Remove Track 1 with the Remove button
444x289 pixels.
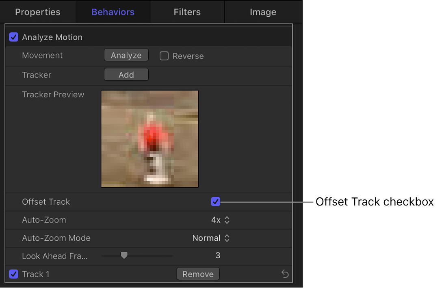198,274
